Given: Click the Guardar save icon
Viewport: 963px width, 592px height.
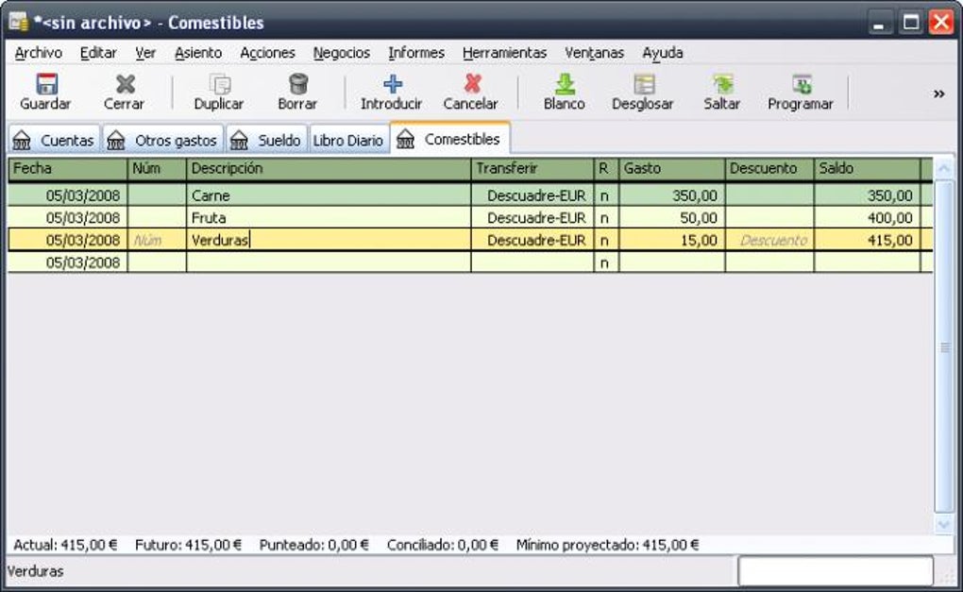Looking at the screenshot, I should [46, 84].
